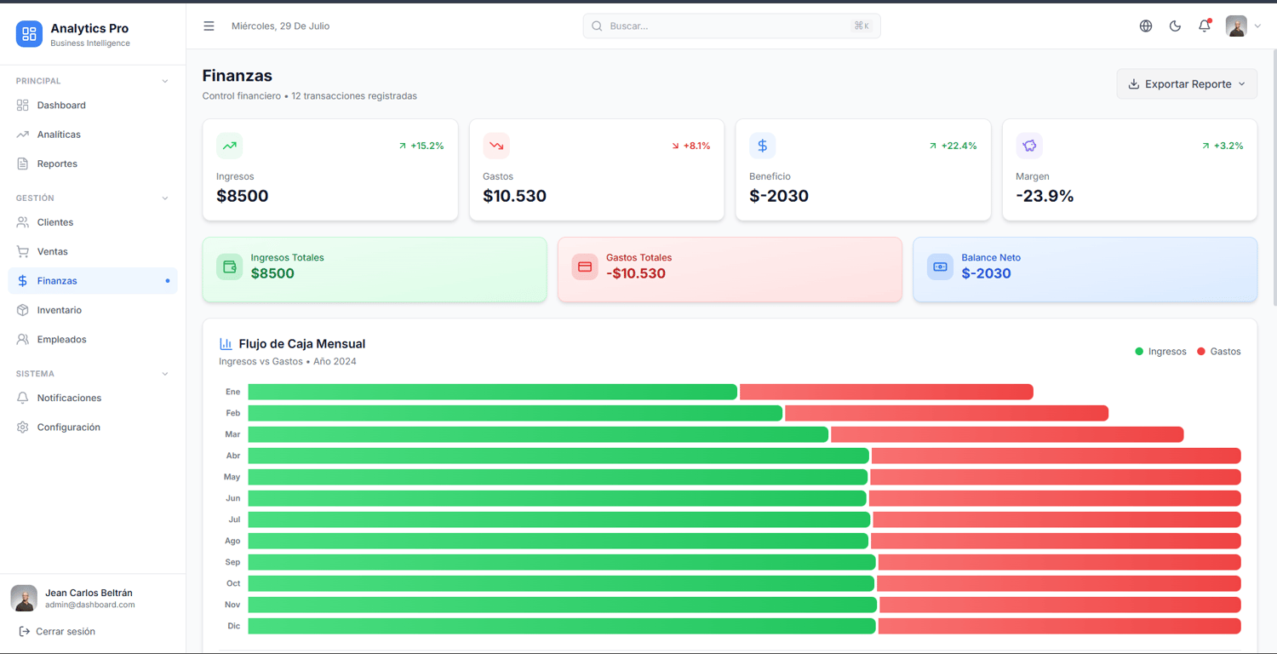1277x654 pixels.
Task: Focus the Buscar search field
Action: coord(731,26)
